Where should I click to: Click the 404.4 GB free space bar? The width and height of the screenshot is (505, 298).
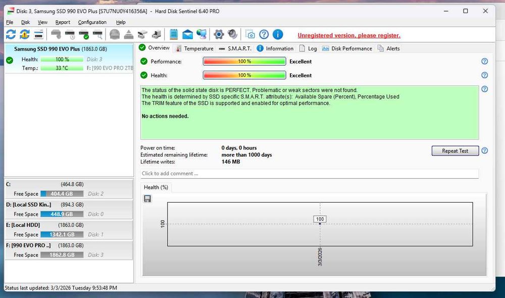coord(62,193)
